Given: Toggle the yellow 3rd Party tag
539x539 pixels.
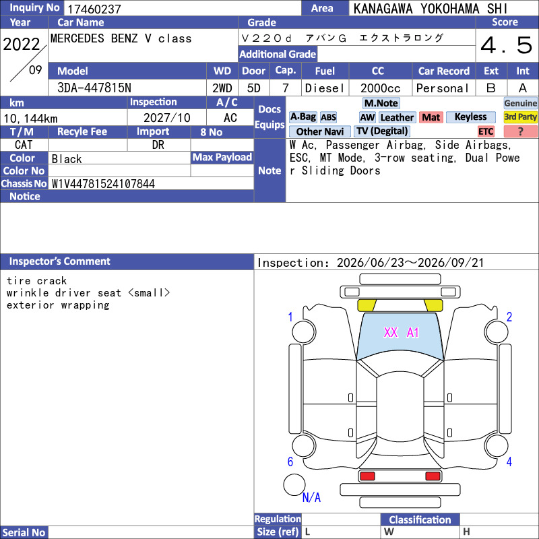Looking at the screenshot, I should click(x=520, y=117).
